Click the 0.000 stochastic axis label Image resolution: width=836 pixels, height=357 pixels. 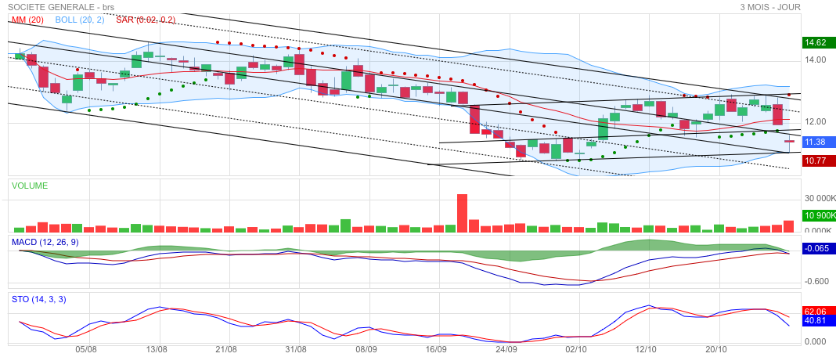click(816, 341)
